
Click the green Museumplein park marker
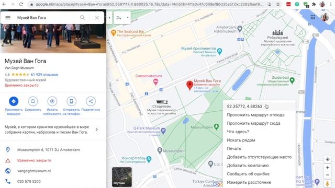[x=216, y=126]
